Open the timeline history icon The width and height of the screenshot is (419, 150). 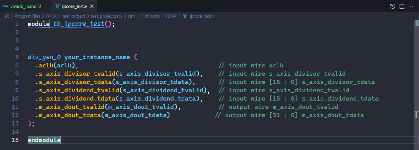393,6
